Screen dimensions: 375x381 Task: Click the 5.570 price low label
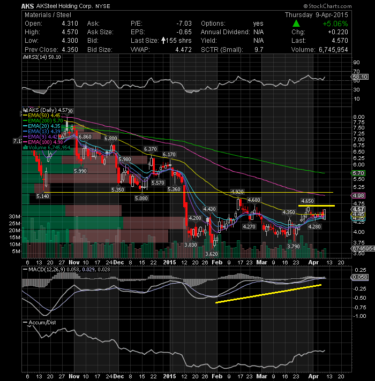(158, 182)
